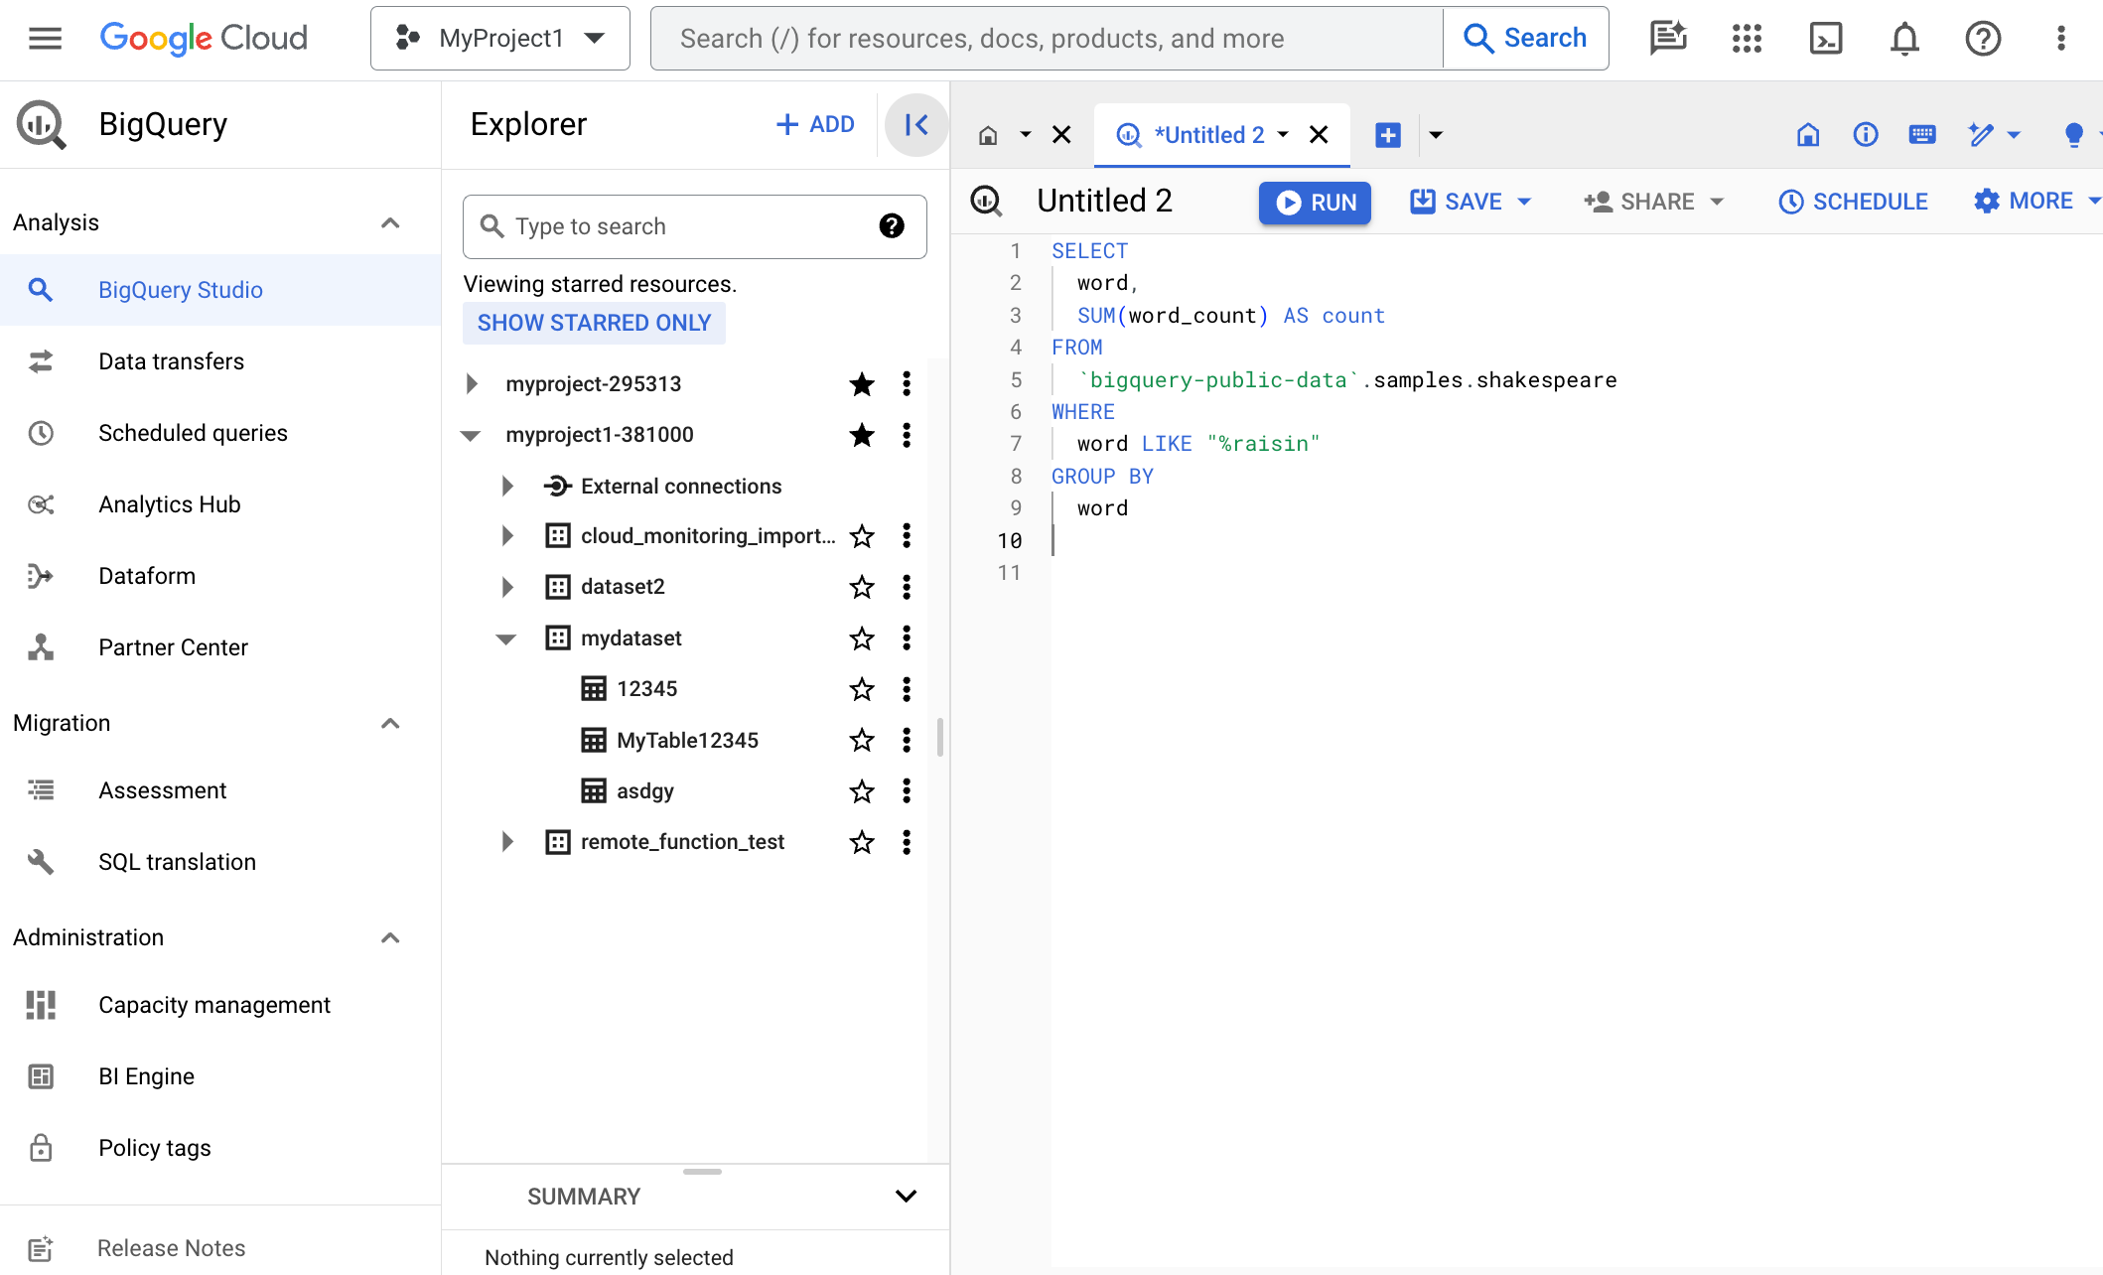Toggle star on myproject-295313 project

tap(861, 384)
